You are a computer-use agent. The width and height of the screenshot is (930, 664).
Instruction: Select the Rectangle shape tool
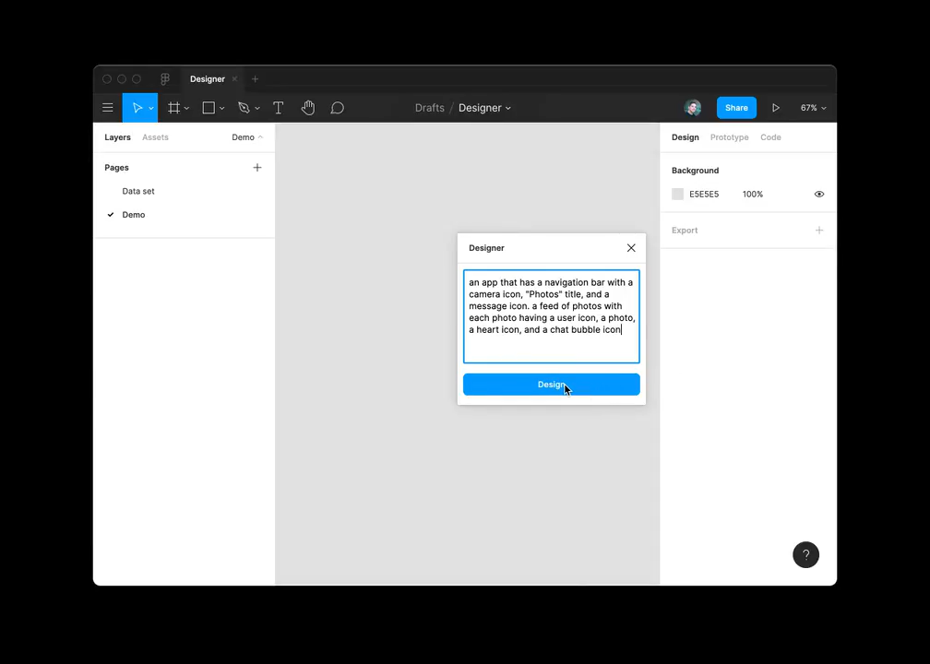pyautogui.click(x=209, y=108)
